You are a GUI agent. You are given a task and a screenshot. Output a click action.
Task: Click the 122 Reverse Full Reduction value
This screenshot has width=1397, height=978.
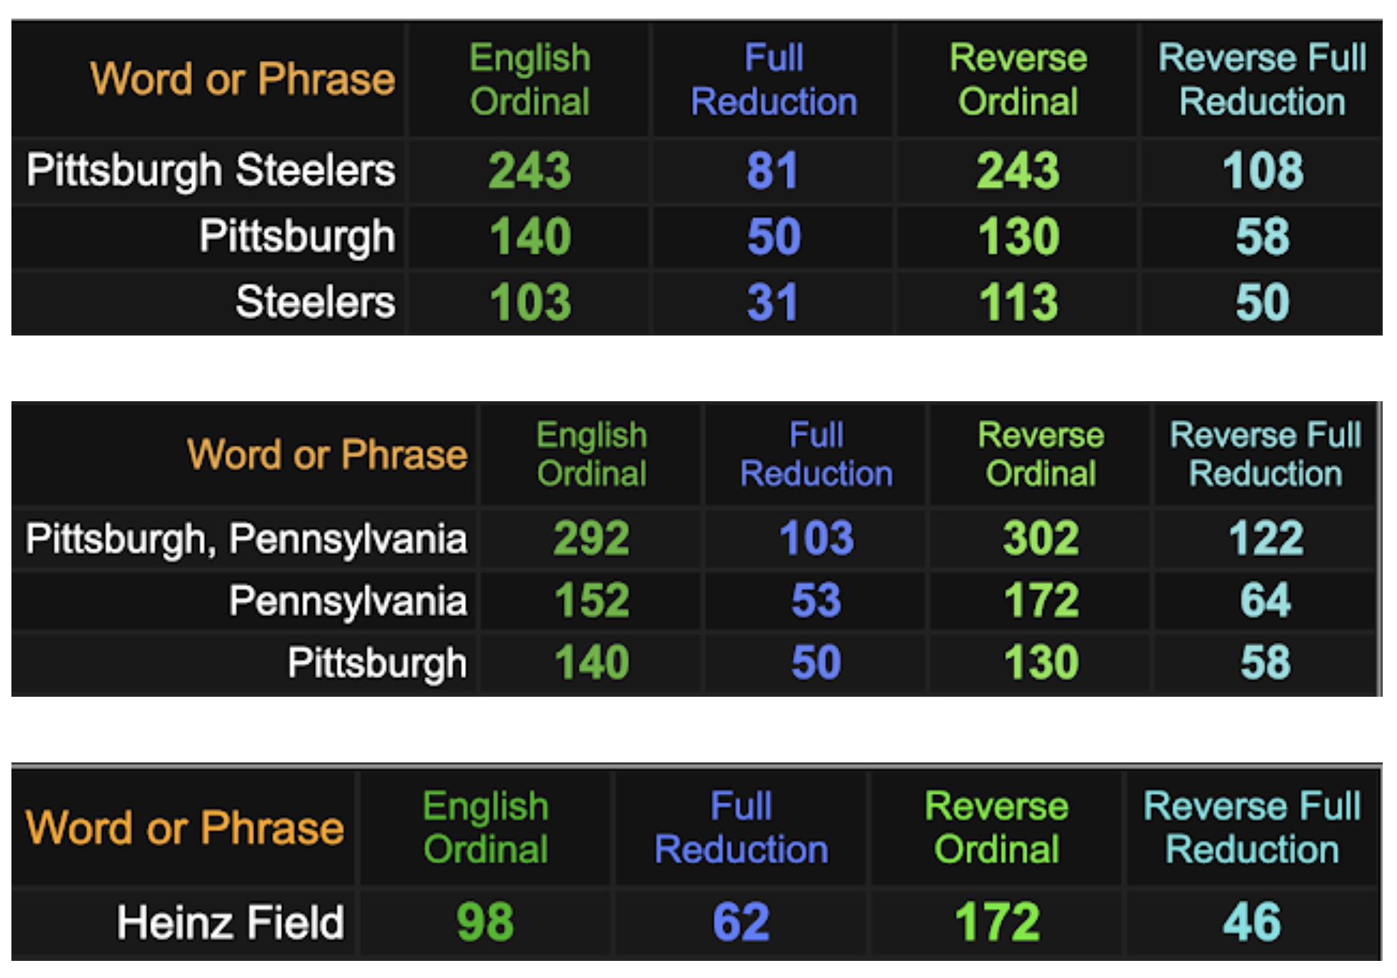click(x=1265, y=539)
